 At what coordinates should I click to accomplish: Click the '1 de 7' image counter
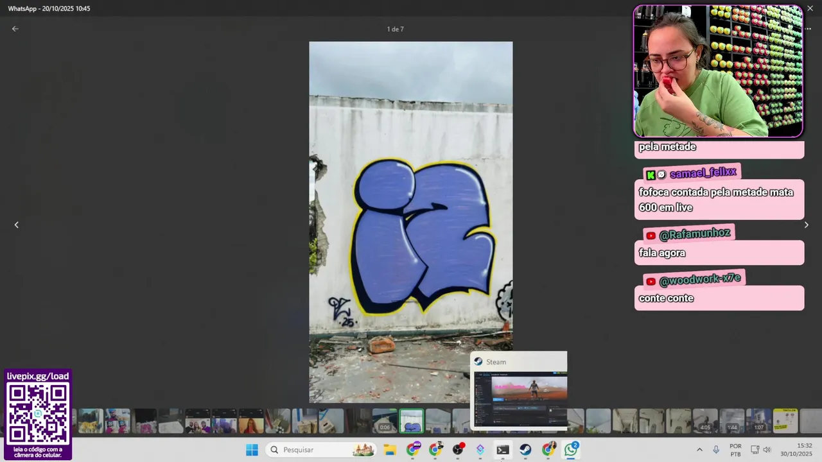pos(395,29)
